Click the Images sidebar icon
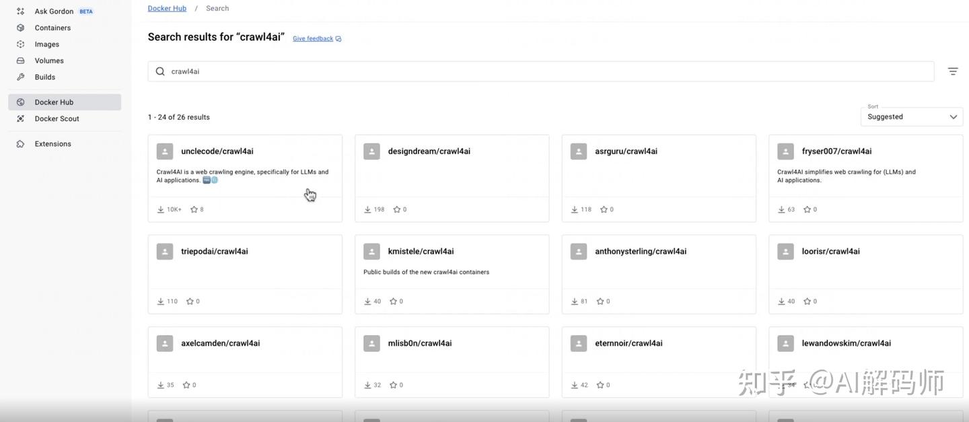969x422 pixels. [x=21, y=44]
